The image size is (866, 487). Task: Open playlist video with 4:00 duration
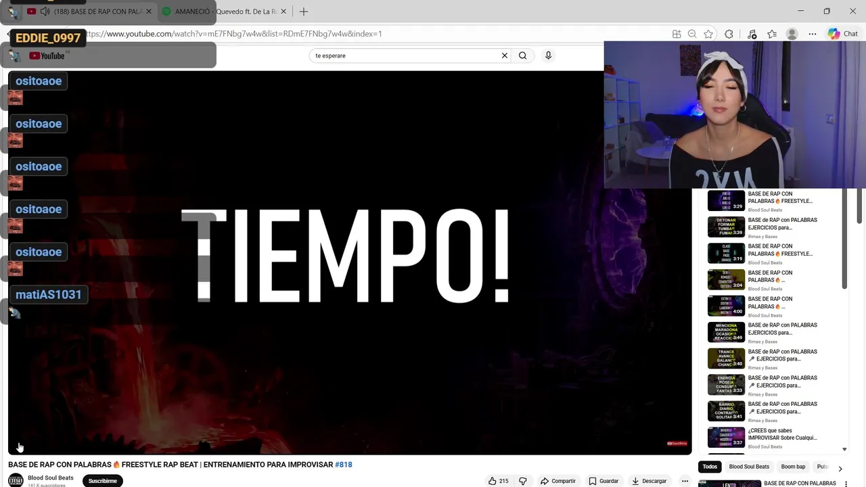pyautogui.click(x=726, y=306)
